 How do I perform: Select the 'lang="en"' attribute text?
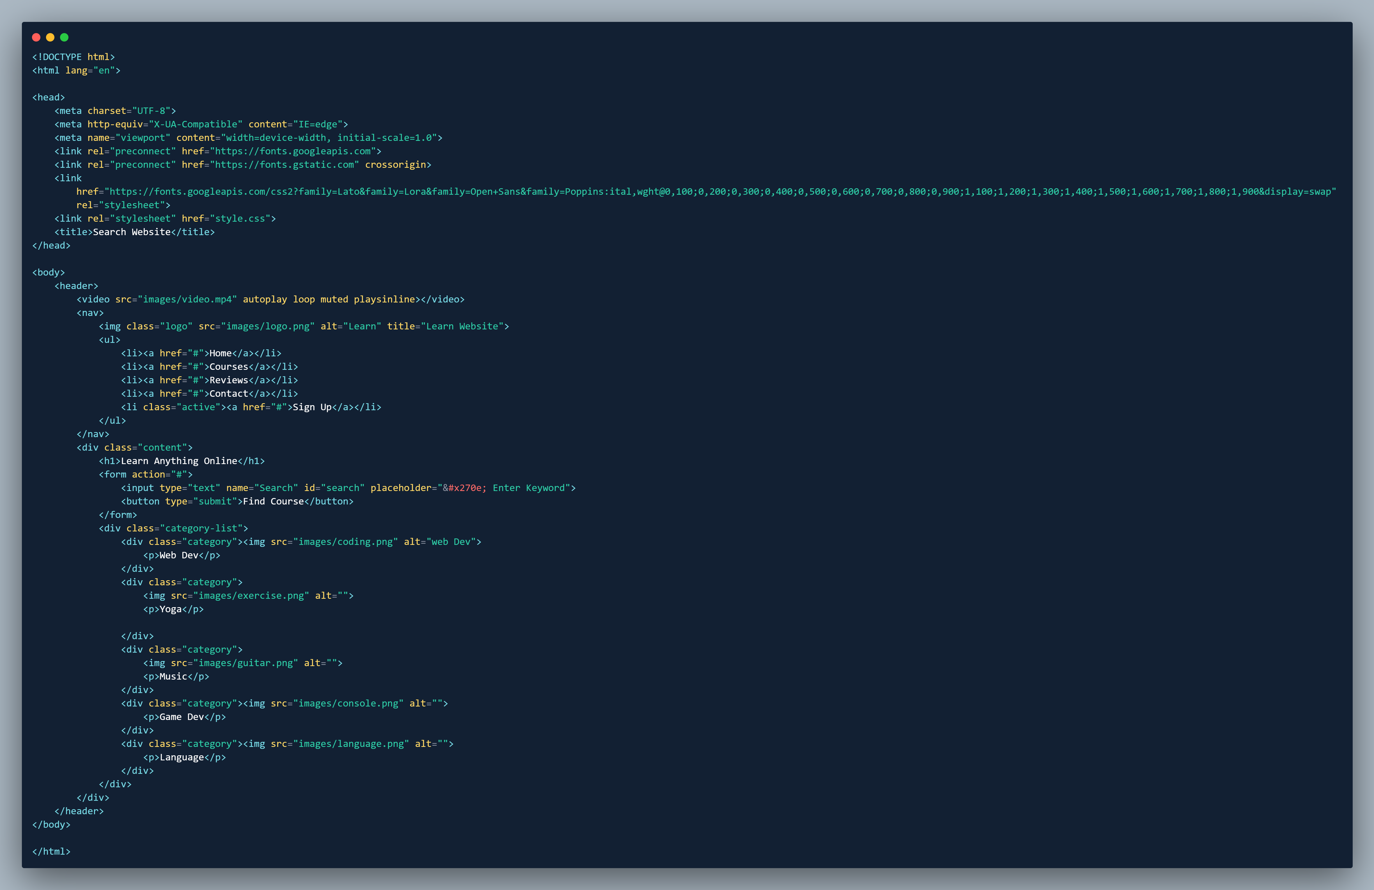(90, 70)
